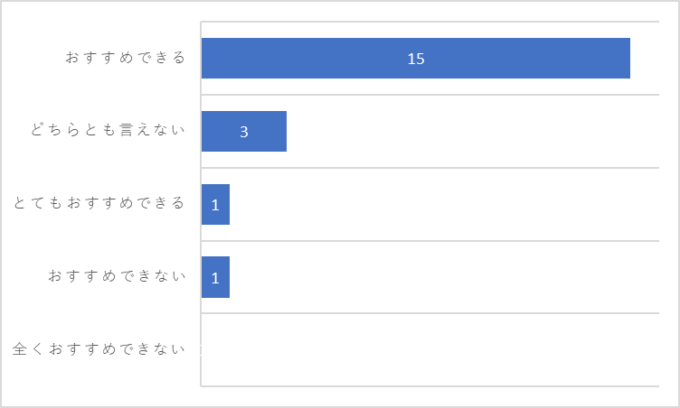
Task: Select the blue bar for どちらとも言えない
Action: [244, 131]
